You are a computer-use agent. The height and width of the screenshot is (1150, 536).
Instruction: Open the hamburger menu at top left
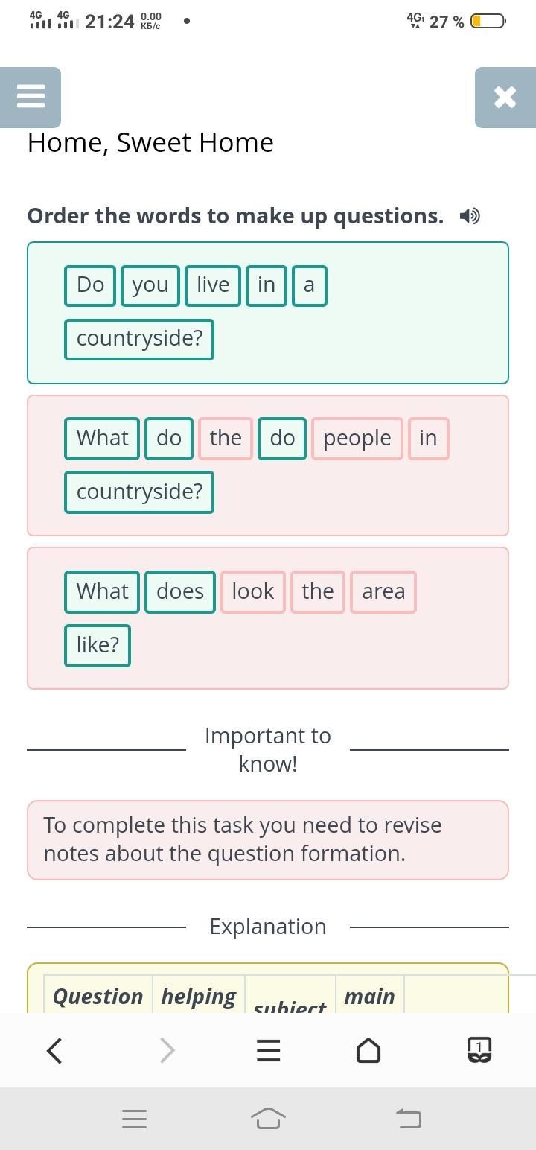click(x=31, y=97)
